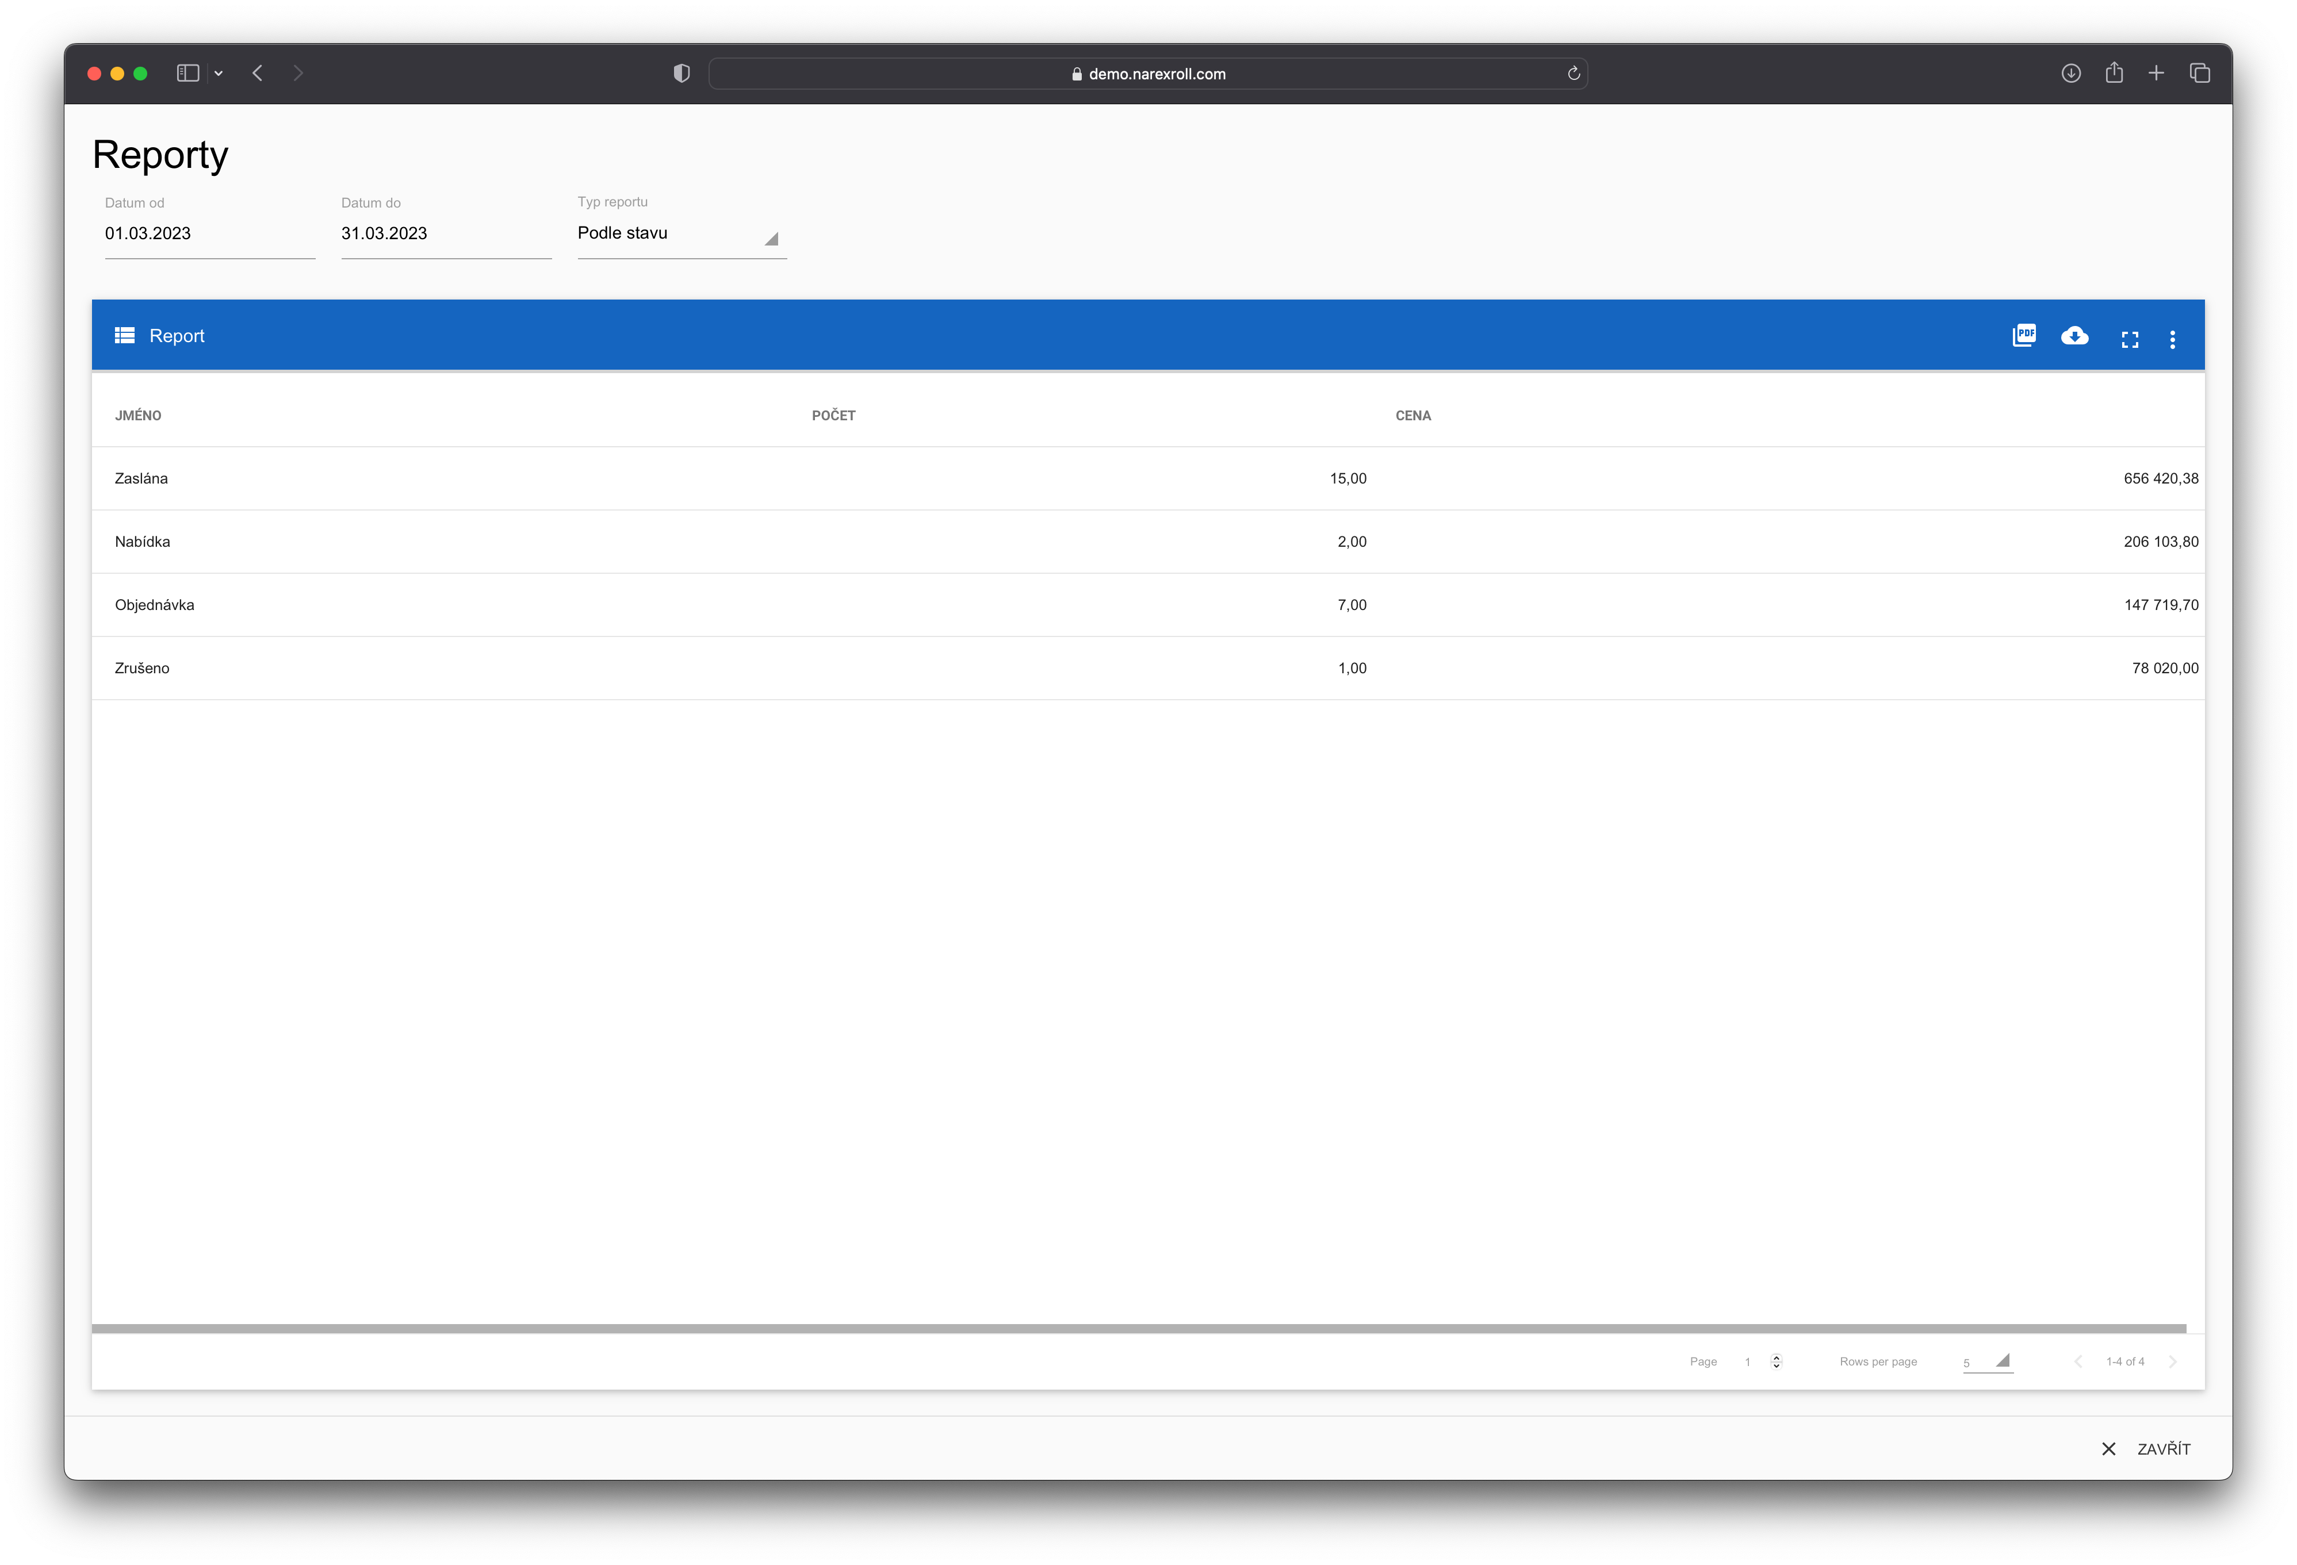Viewport: 2297px width, 1565px height.
Task: Open report more options menu
Action: tap(2172, 339)
